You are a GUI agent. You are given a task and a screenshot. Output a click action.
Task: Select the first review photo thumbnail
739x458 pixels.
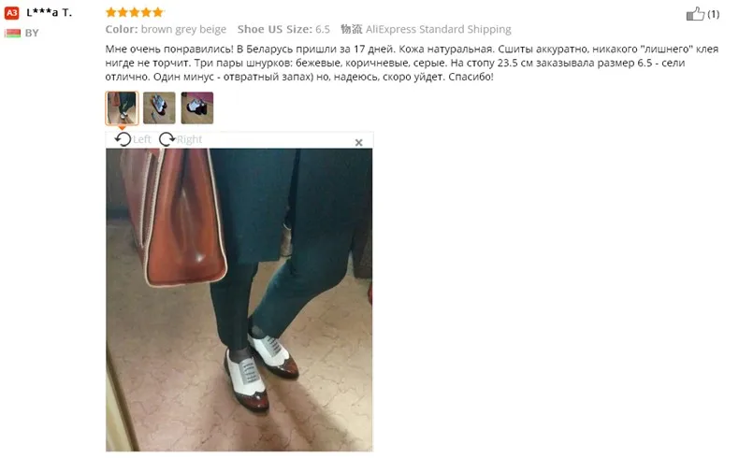pyautogui.click(x=122, y=107)
